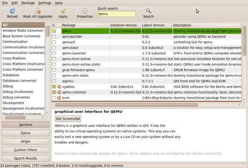Select the Cross Platform section
The image size is (248, 168).
[23, 58]
